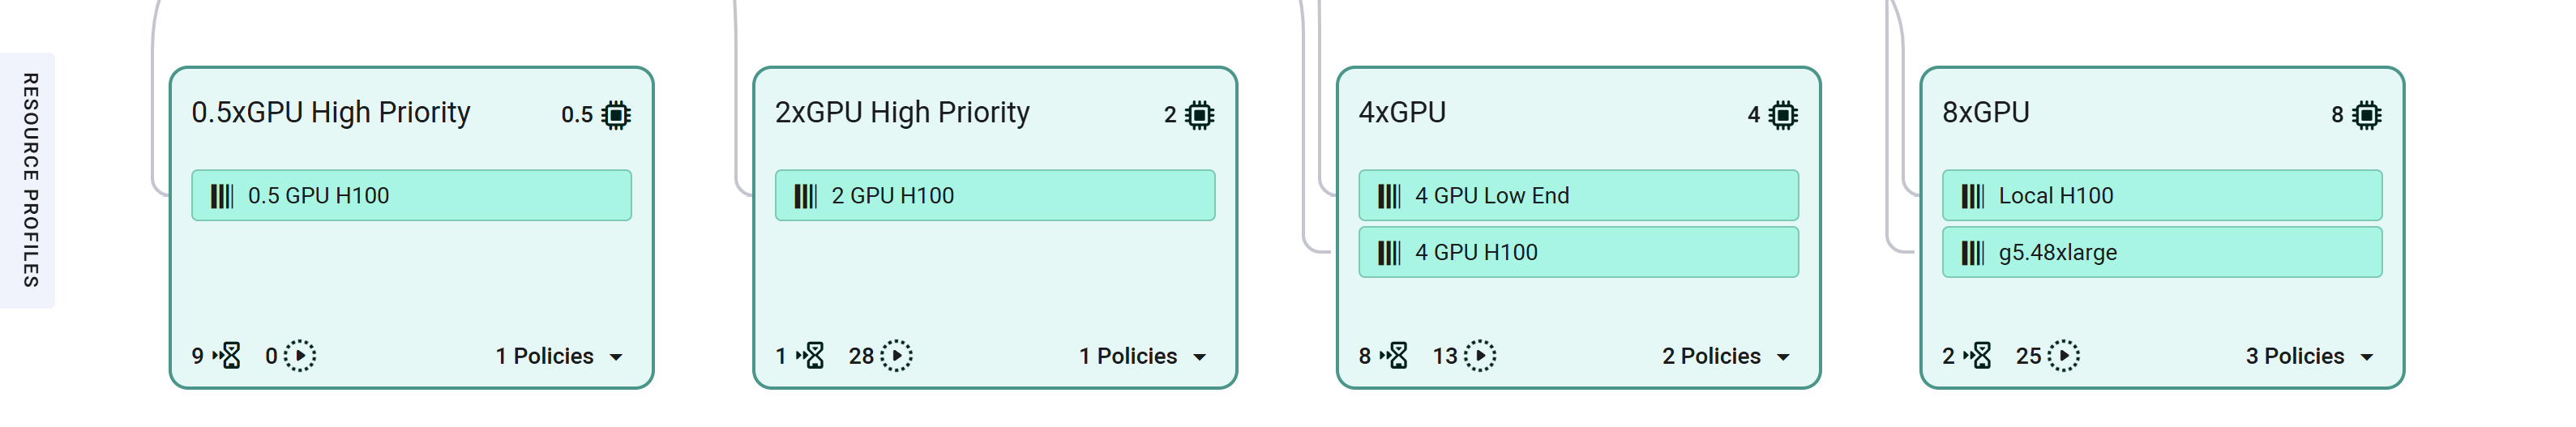
Task: Click the GPU chip icon on 0.5xGPU High Priority card
Action: tap(616, 115)
